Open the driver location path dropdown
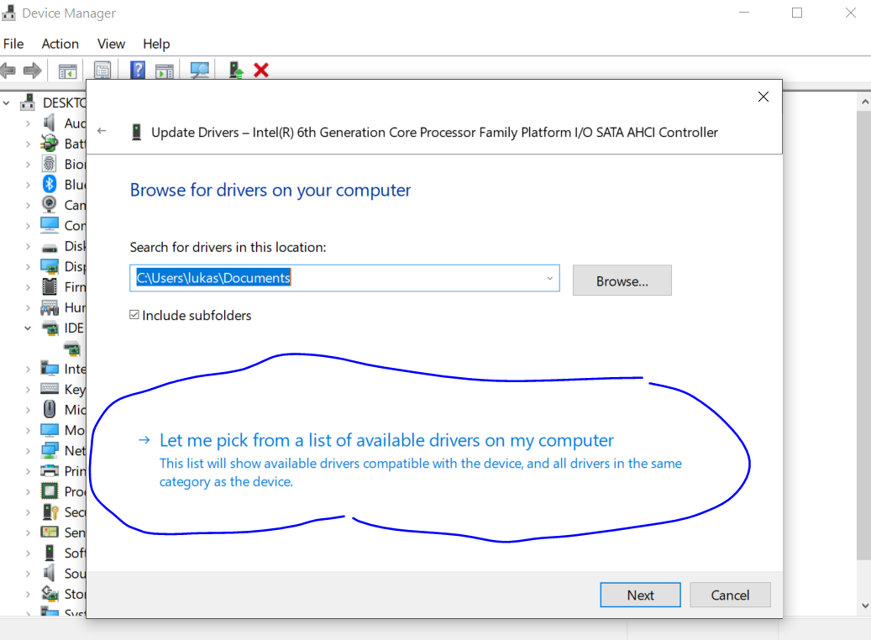Viewport: 871px width, 640px height. pos(549,278)
